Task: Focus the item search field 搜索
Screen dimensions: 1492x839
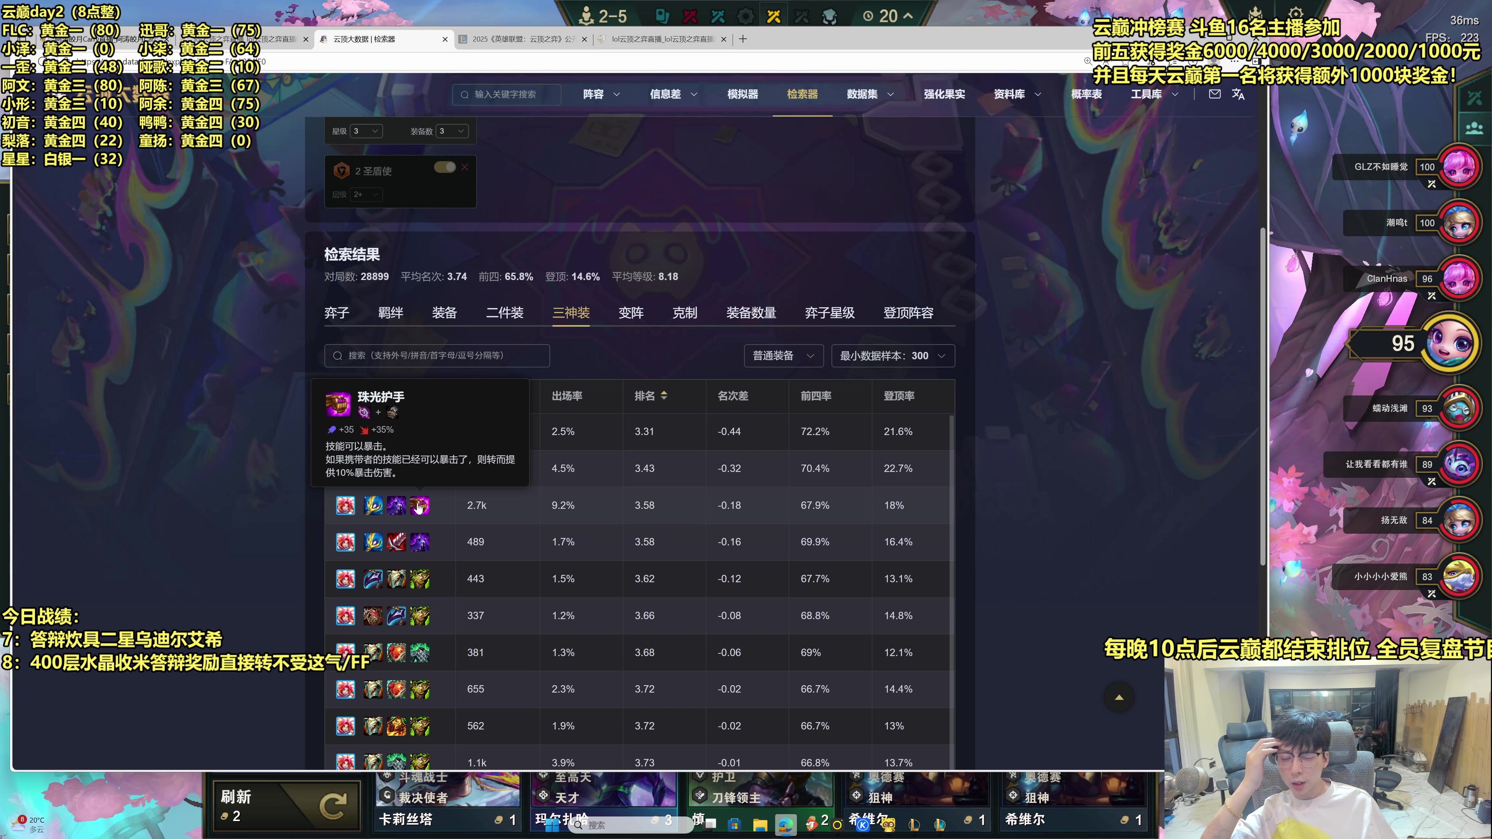Action: [x=437, y=355]
